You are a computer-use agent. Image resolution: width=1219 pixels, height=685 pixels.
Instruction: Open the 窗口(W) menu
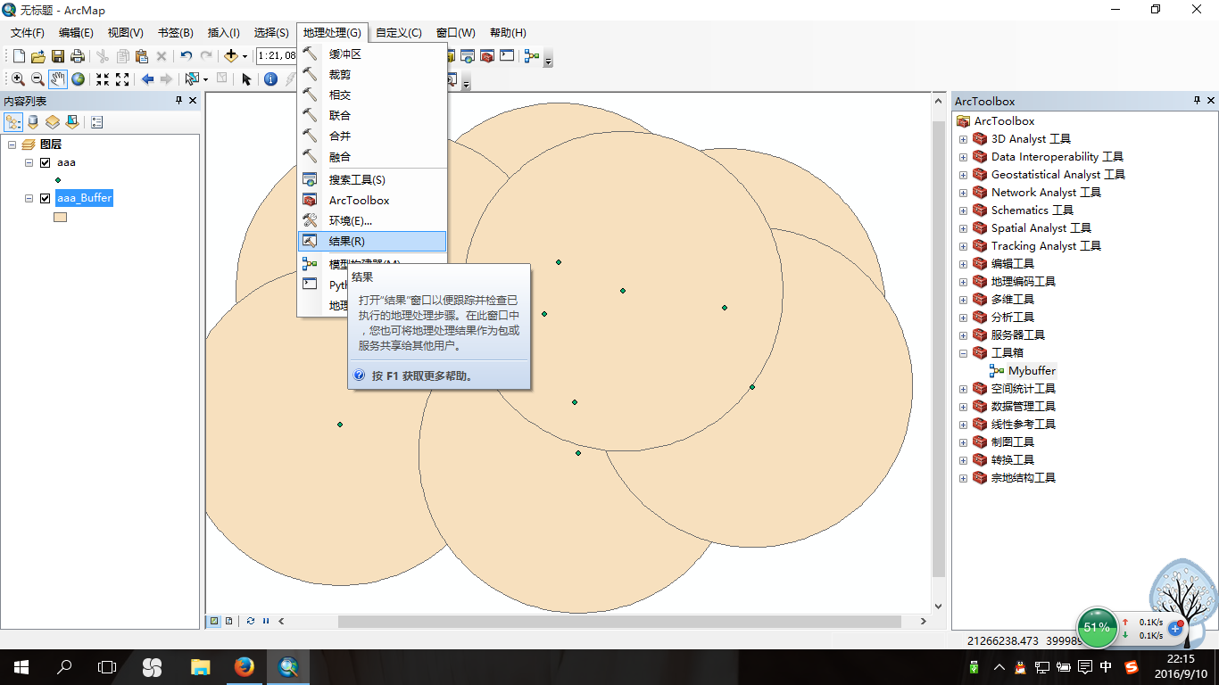point(456,33)
